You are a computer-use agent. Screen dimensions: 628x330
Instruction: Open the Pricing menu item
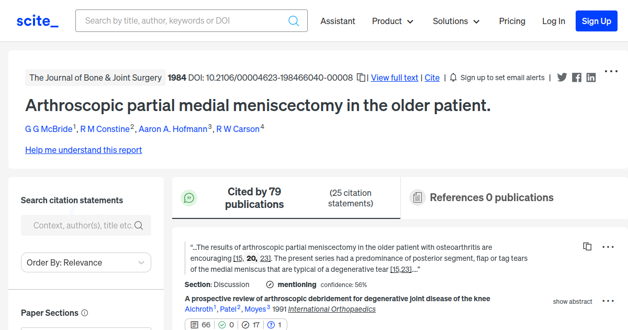512,21
